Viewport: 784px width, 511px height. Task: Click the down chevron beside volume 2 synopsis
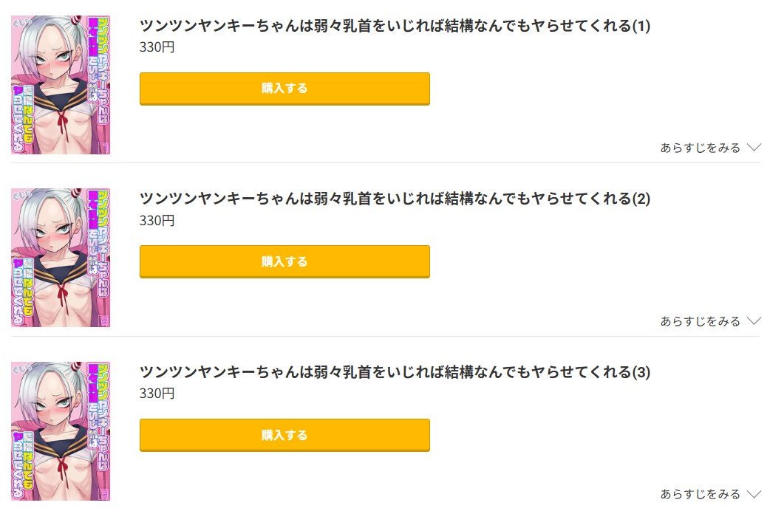(x=754, y=321)
